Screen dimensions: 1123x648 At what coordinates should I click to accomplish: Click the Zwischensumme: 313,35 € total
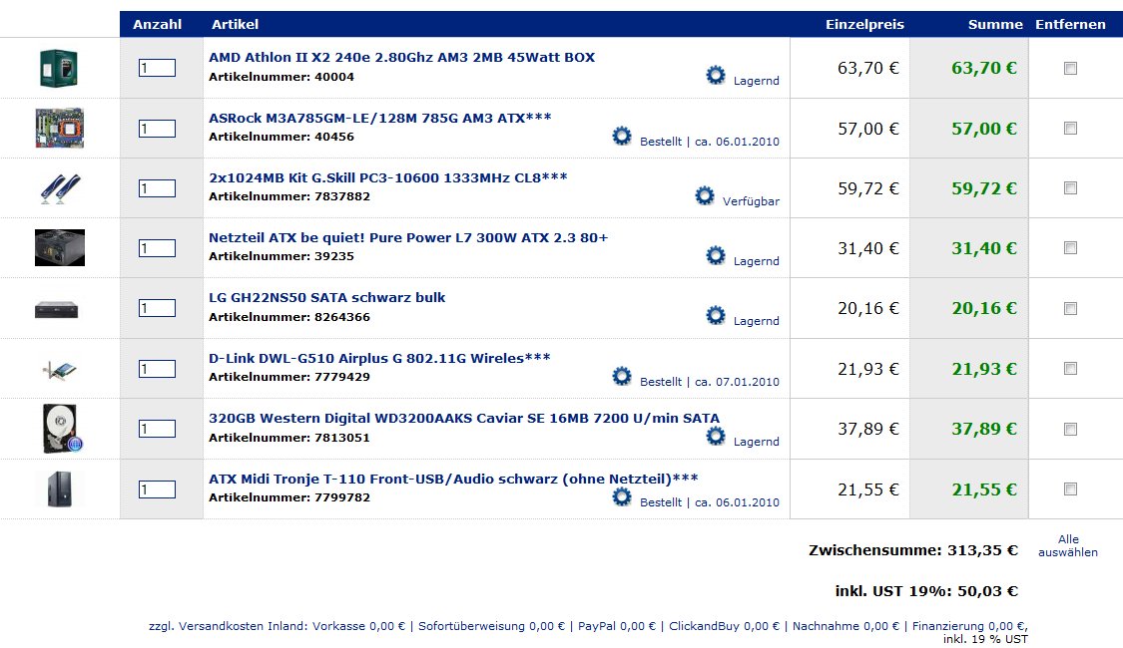tap(913, 550)
